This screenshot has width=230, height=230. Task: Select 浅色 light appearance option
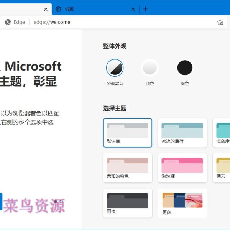(149, 68)
